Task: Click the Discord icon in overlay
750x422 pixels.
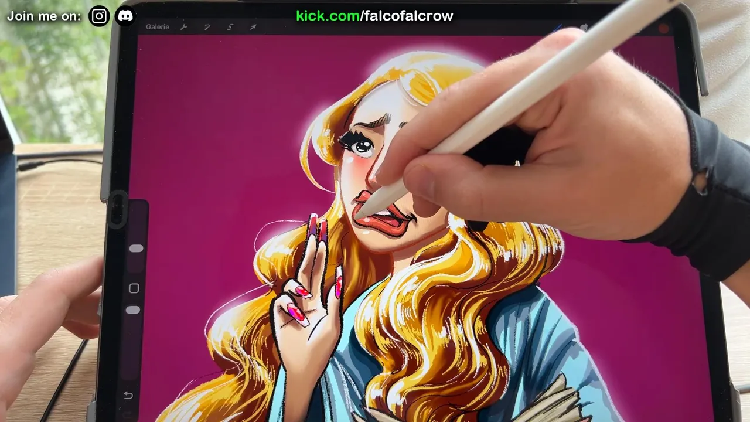Action: pos(125,16)
